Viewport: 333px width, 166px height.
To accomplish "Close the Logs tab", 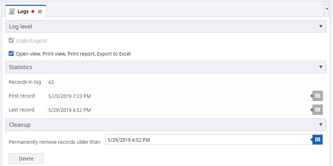I will pos(40,11).
